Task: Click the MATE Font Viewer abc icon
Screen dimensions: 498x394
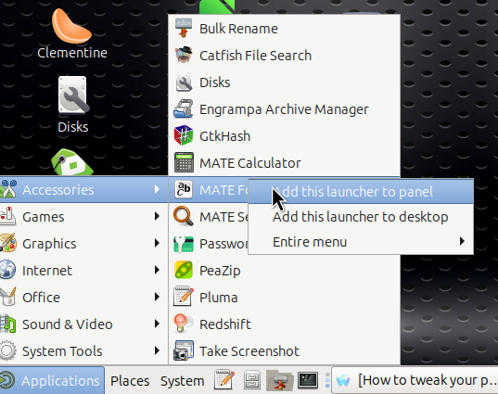Action: 184,189
